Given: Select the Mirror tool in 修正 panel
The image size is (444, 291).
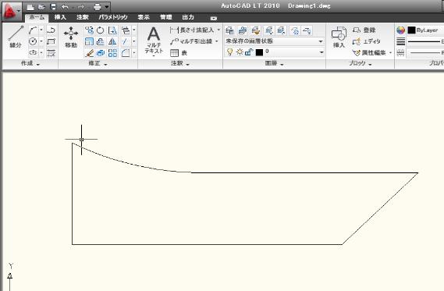Looking at the screenshot, I should [112, 41].
